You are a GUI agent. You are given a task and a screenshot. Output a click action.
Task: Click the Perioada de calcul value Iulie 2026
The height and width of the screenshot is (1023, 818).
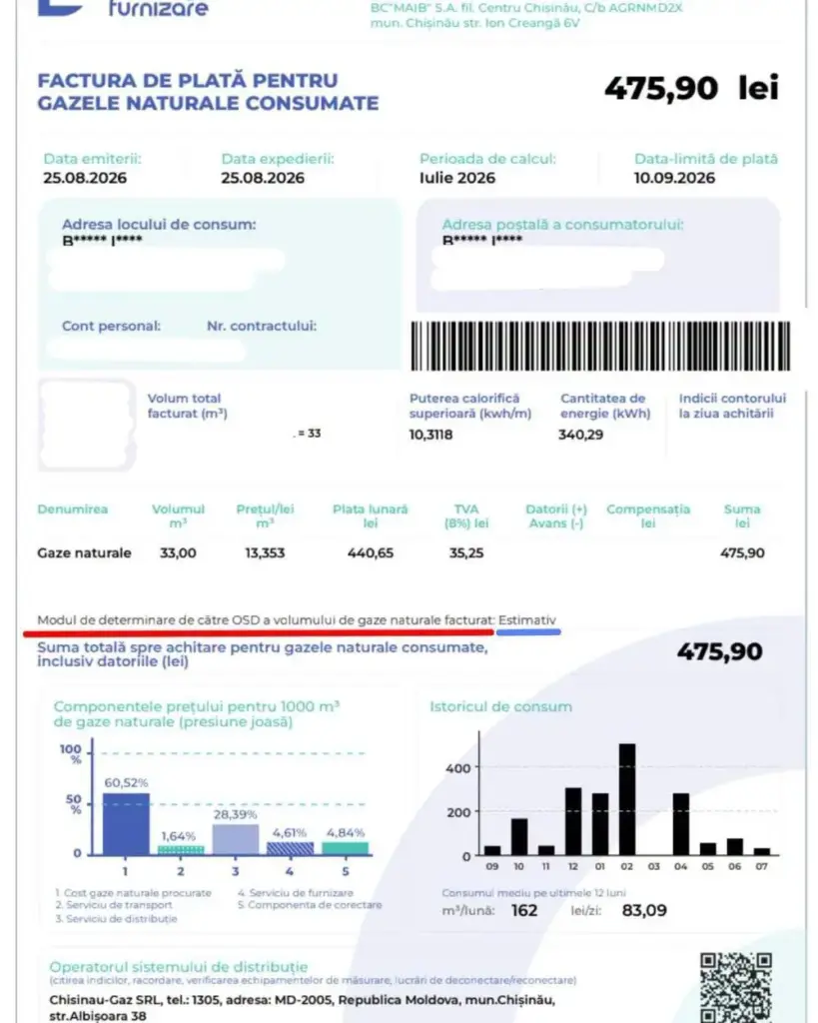point(457,178)
